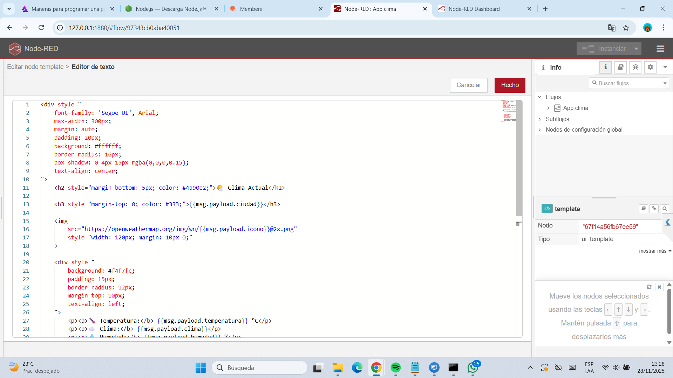Collapse the Flujos tree section
Screen dimensions: 673x378
(x=540, y=97)
